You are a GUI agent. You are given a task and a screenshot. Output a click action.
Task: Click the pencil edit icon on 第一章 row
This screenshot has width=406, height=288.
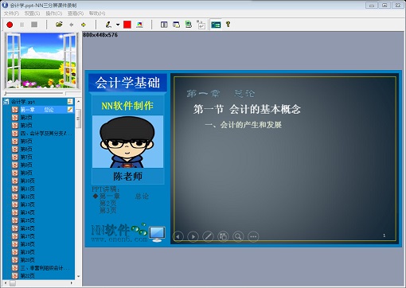[70, 110]
